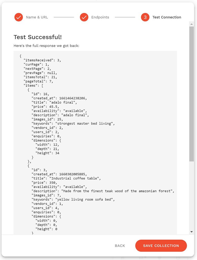Screen dimensions: 197x260
Task: Click the "pageTotal": 7 line
Action: (38, 82)
